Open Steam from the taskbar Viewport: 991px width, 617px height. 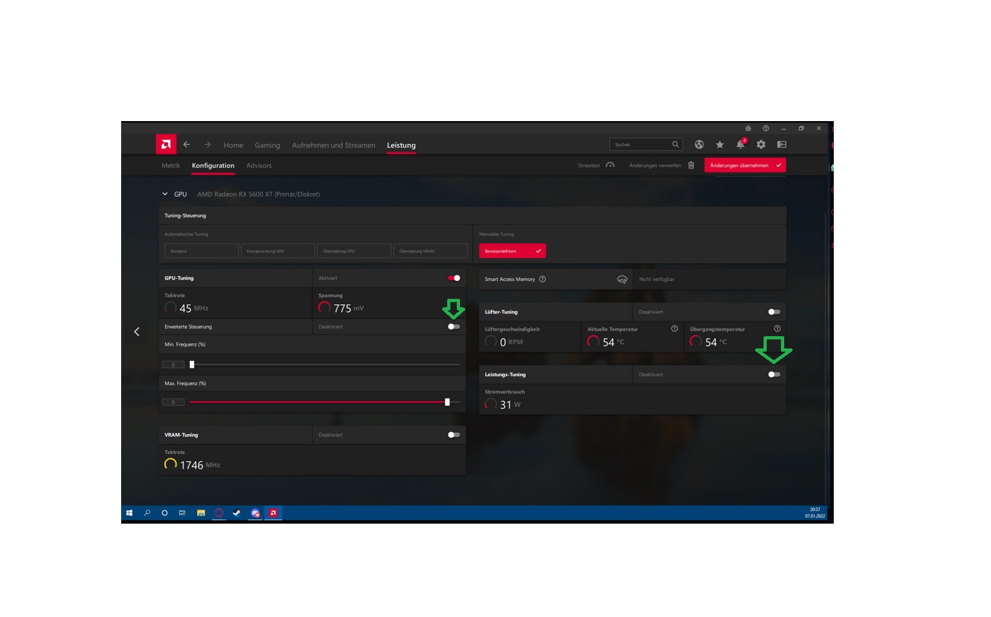(x=236, y=513)
